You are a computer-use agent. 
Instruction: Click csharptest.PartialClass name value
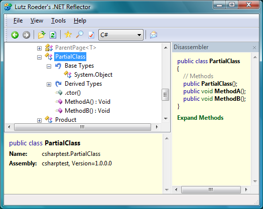tap(71, 154)
